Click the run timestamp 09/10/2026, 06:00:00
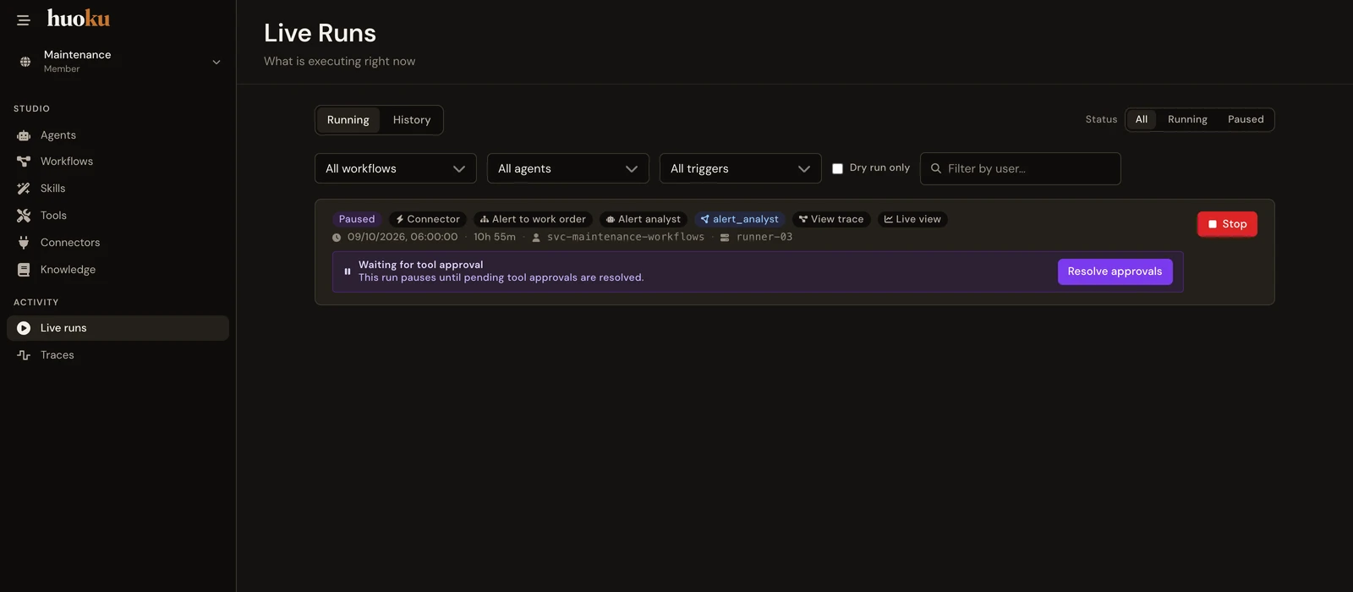 (403, 237)
